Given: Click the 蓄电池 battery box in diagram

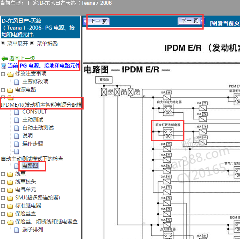Looking at the screenshot, I should (x=104, y=80).
